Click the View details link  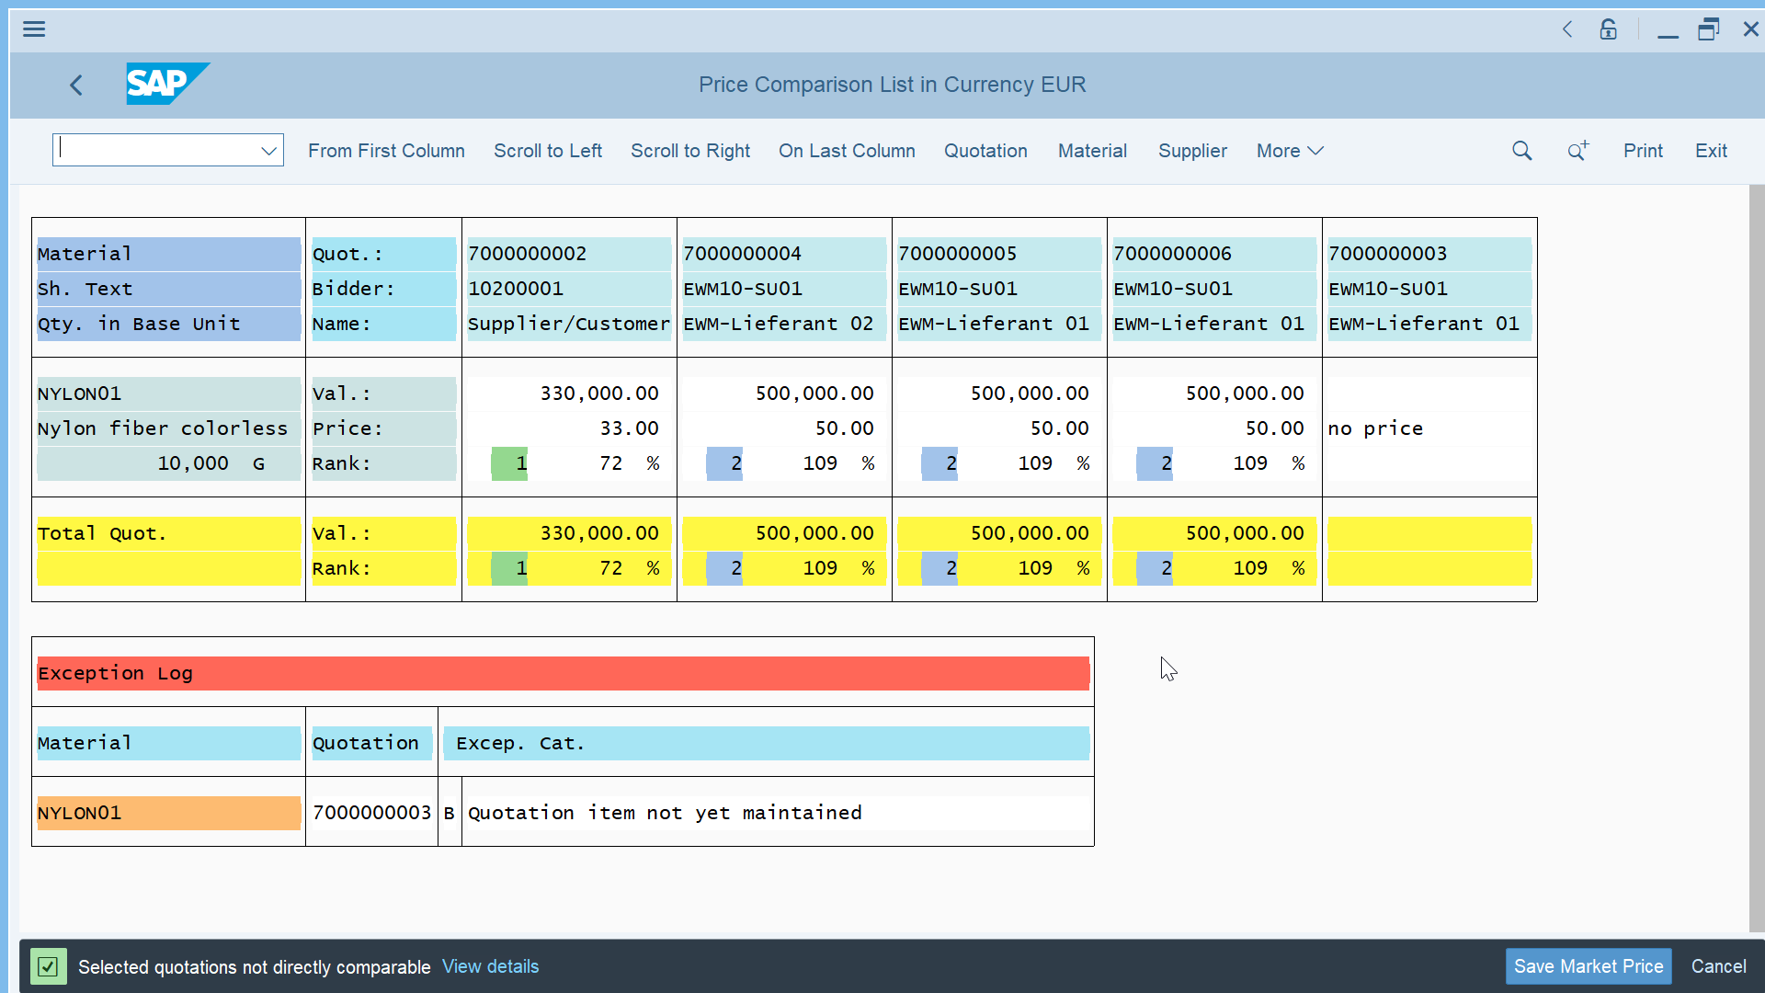(490, 965)
